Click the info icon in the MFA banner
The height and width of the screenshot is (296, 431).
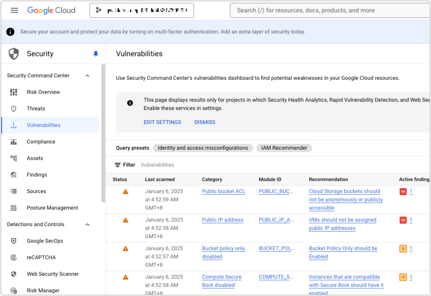(11, 32)
